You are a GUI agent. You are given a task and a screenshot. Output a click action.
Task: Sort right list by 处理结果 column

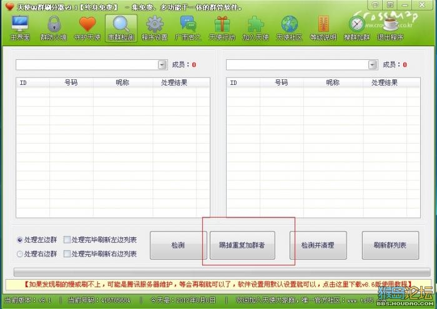point(385,83)
